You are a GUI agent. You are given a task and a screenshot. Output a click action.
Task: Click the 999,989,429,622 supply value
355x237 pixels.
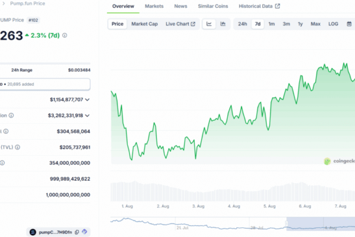click(70, 179)
